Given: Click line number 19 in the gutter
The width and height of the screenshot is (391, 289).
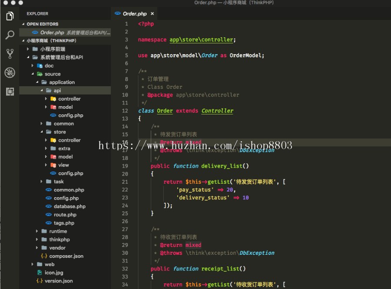Looking at the screenshot, I should coord(125,166).
